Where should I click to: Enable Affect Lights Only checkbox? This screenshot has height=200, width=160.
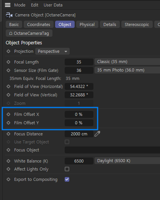[67, 169]
